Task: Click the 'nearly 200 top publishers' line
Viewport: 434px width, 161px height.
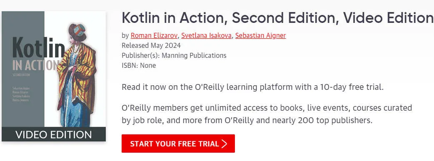Action: click(247, 121)
